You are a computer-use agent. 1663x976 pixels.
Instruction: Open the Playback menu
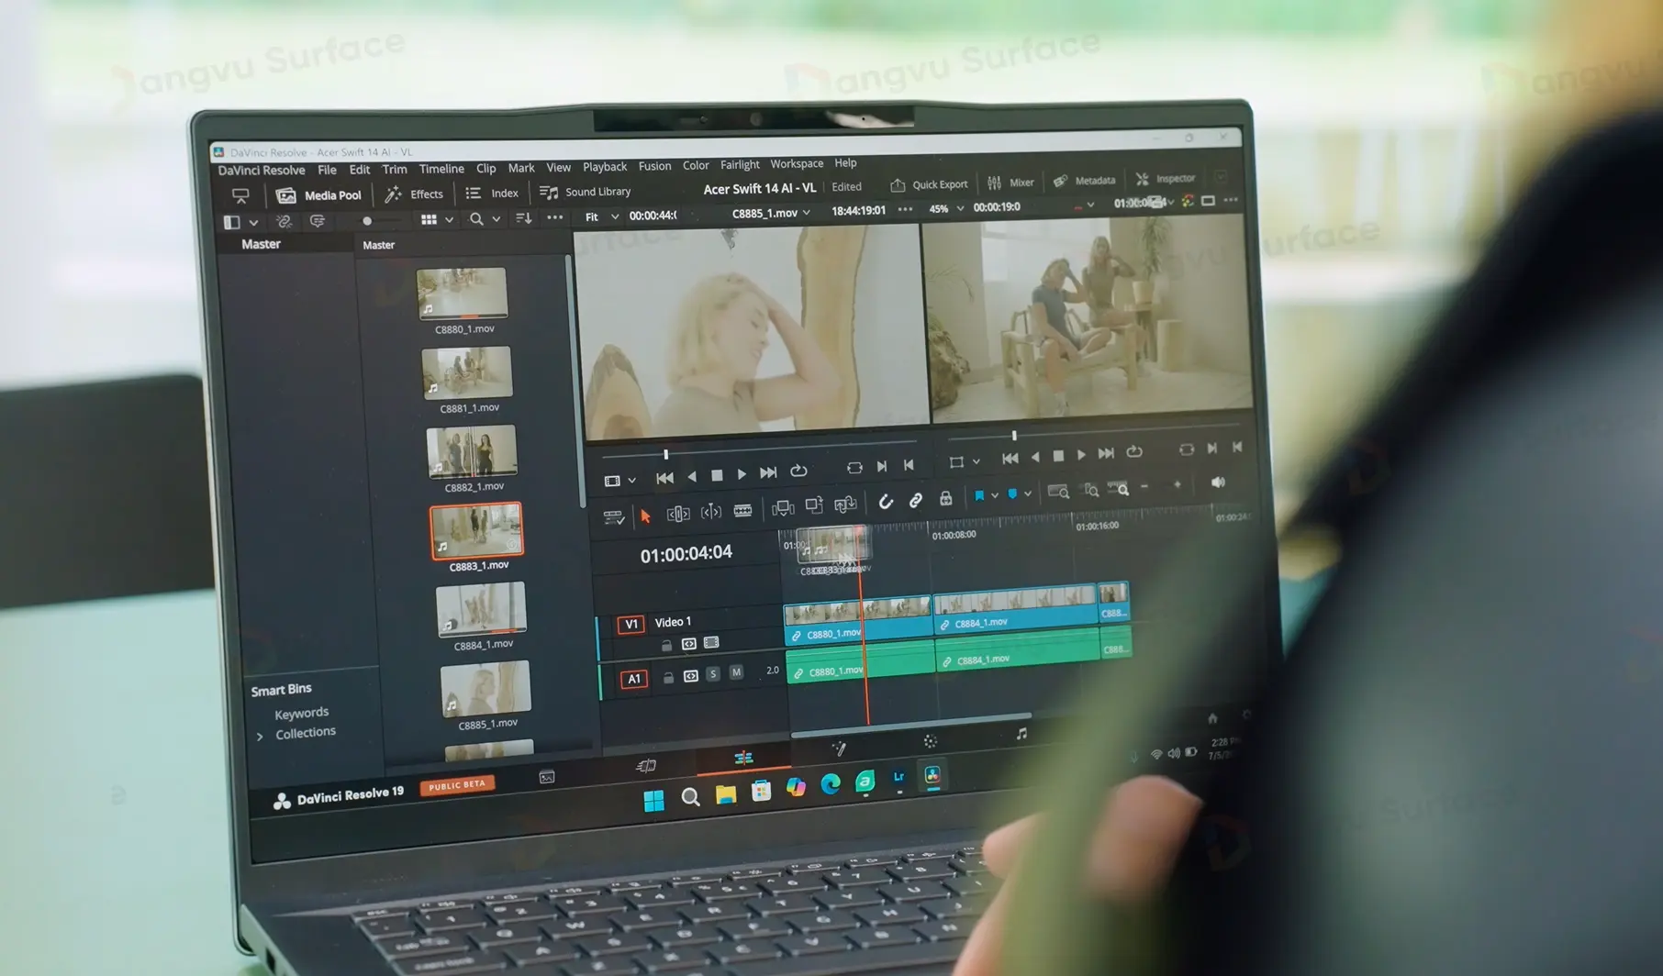point(605,167)
